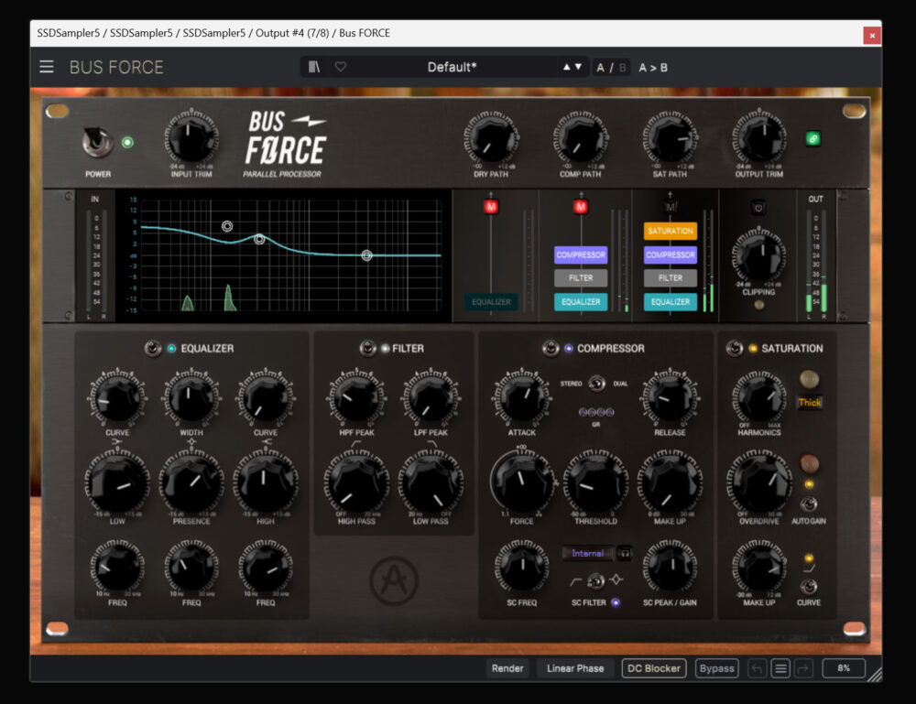Select Equalizer block in Dry Path chain
Image resolution: width=916 pixels, height=704 pixels.
[491, 302]
